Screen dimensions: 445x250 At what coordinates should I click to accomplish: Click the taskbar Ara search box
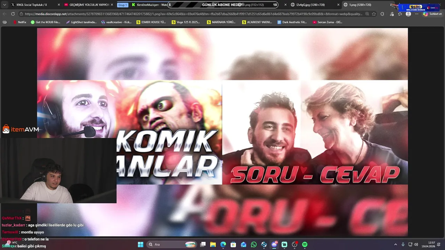172,244
